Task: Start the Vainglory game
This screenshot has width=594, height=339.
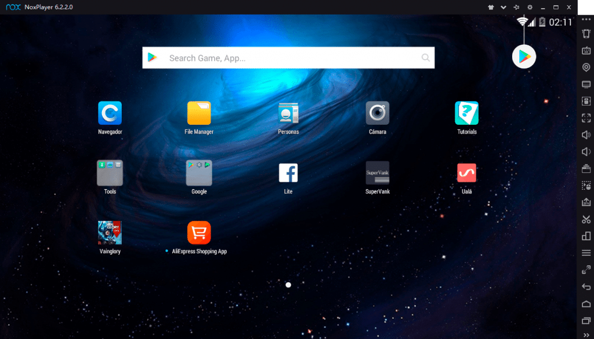Action: pos(110,233)
